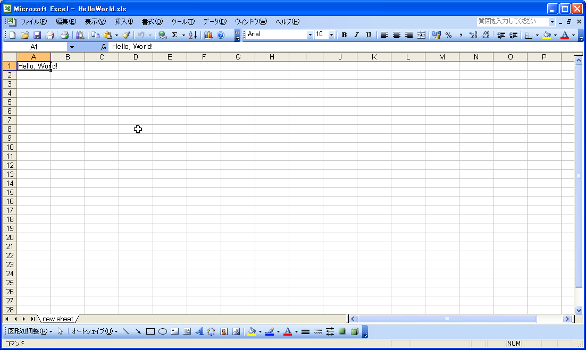Toggle underline formatting
Screen dimensions: 586x350
pos(369,35)
